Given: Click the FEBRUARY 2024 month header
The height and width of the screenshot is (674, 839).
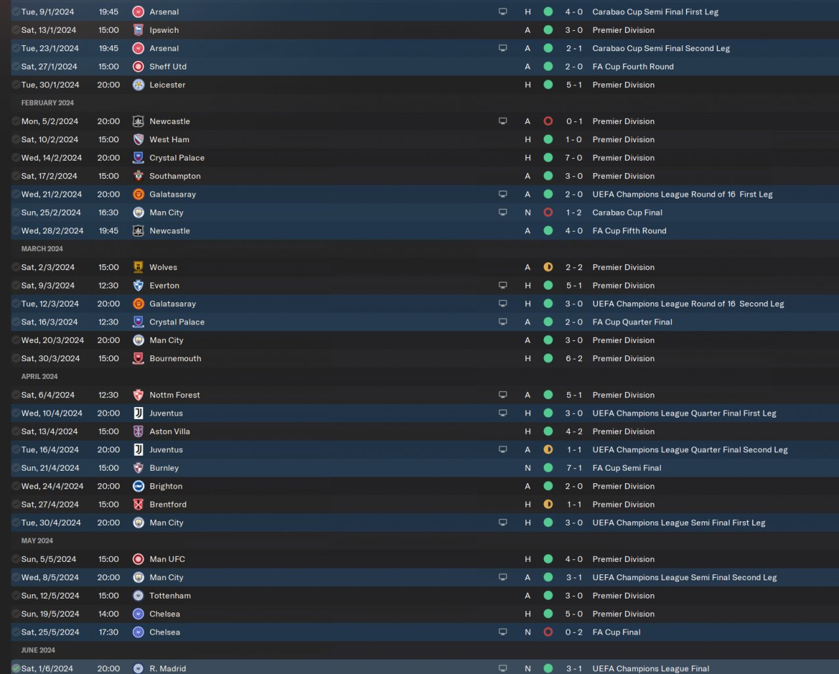Looking at the screenshot, I should pyautogui.click(x=47, y=103).
